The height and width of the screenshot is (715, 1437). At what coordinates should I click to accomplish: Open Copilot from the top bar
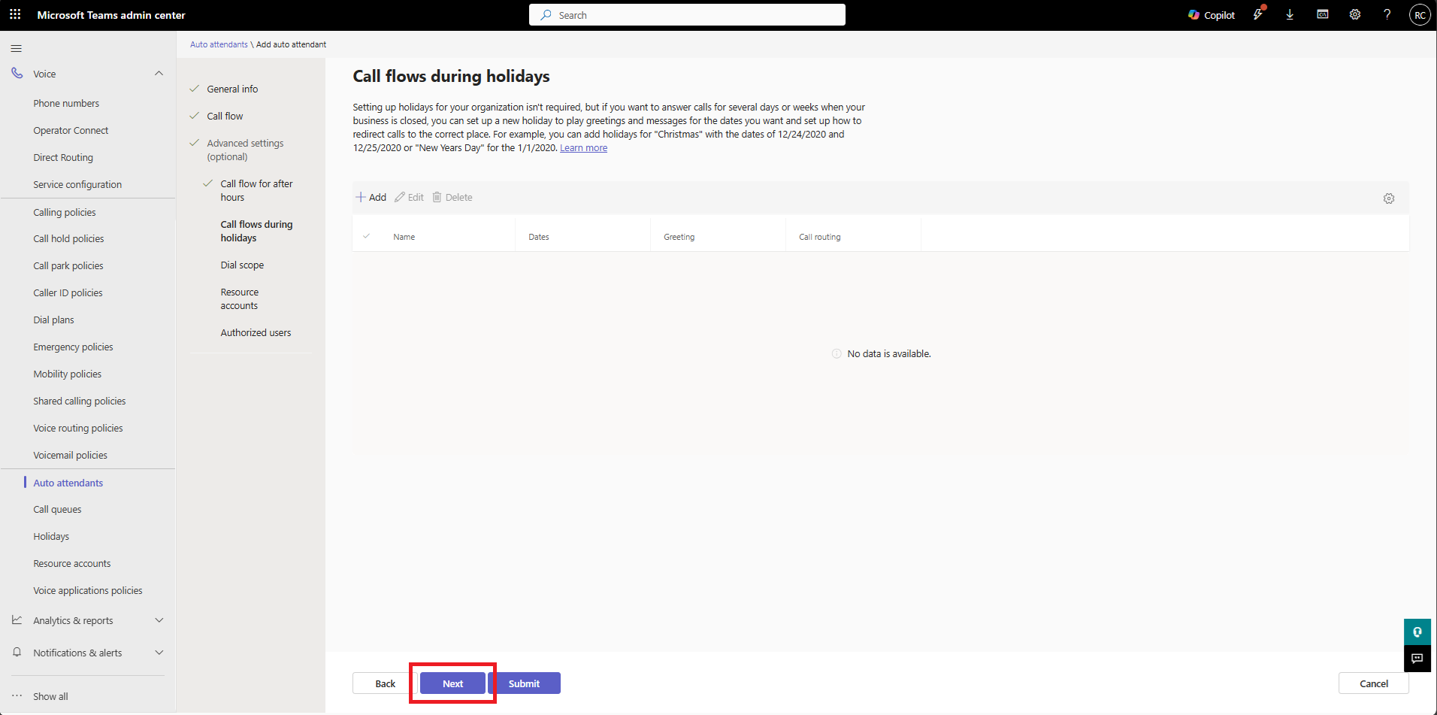click(x=1211, y=15)
